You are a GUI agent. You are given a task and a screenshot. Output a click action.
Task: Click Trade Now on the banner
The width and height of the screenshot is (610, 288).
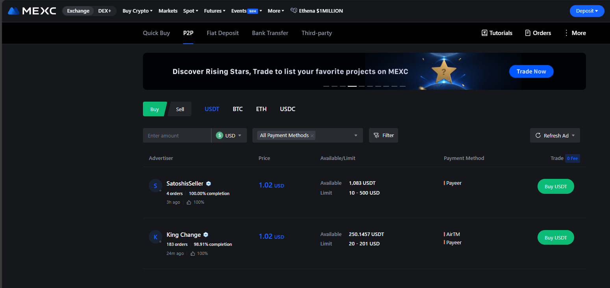click(531, 71)
